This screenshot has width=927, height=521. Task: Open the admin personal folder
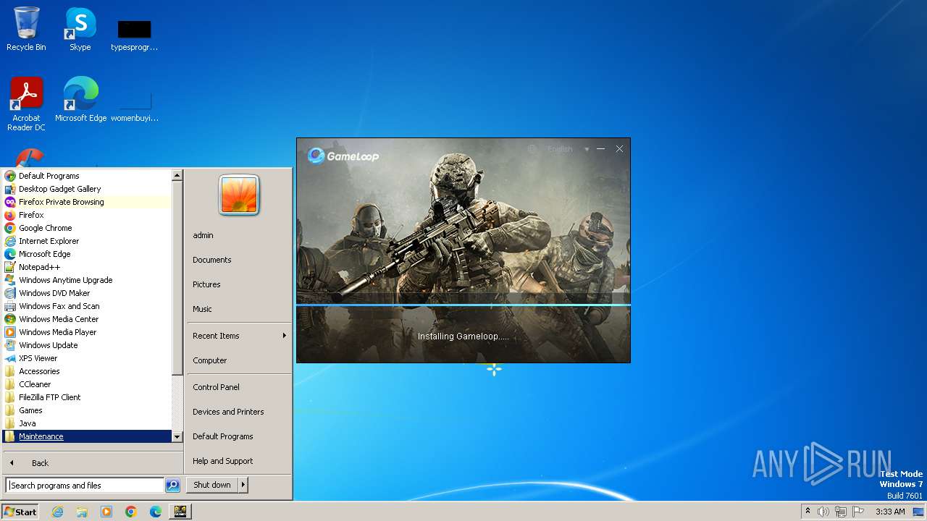238,235
